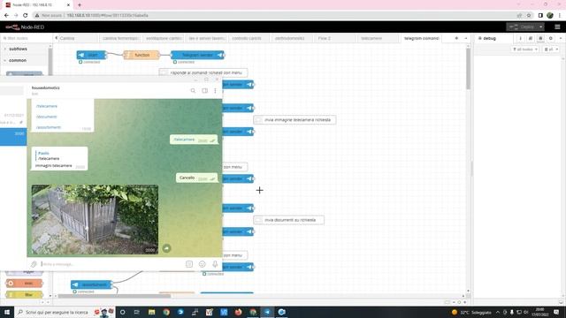The width and height of the screenshot is (566, 318).
Task: Select the 'risponde ai comandi' comment node
Action: point(203,72)
